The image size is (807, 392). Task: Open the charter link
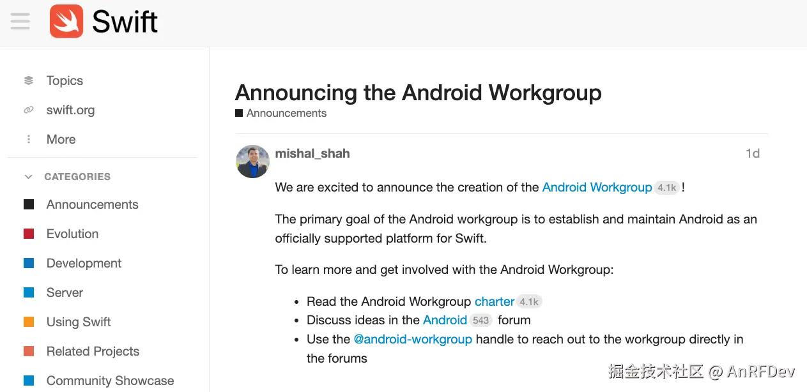tap(494, 301)
